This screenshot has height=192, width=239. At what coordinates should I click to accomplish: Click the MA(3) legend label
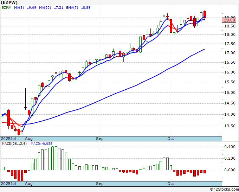19,8
